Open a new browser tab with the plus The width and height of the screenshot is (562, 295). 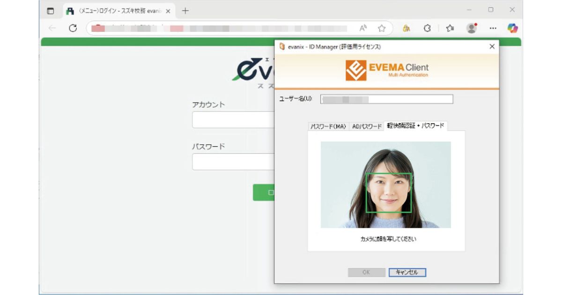tap(186, 11)
